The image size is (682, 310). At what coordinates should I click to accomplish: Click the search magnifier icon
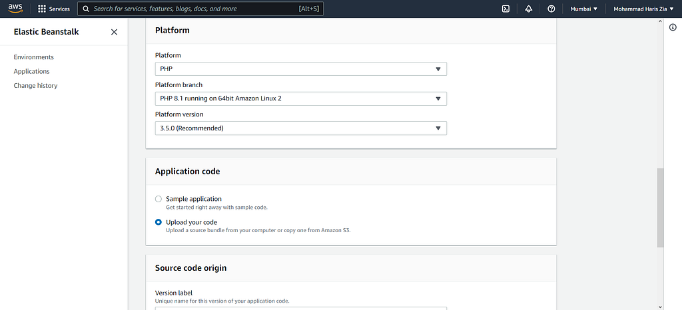[86, 9]
